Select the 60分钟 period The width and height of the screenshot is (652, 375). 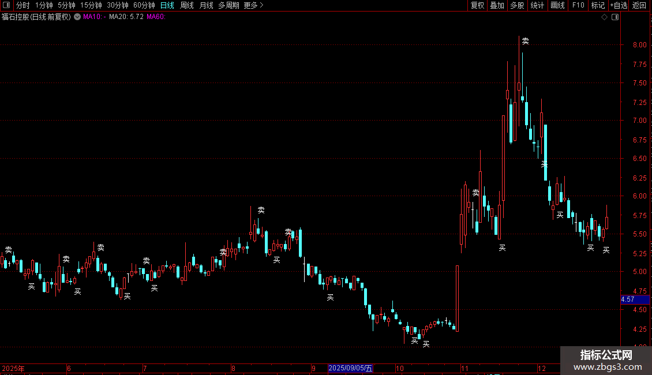[x=144, y=5]
